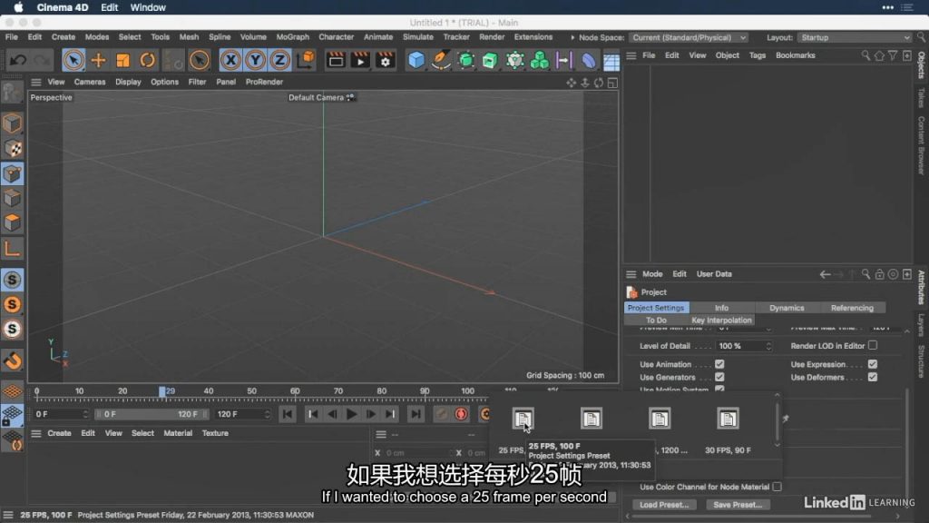Select the 30 FPS, 90 F preset
The image size is (929, 523).
point(728,419)
